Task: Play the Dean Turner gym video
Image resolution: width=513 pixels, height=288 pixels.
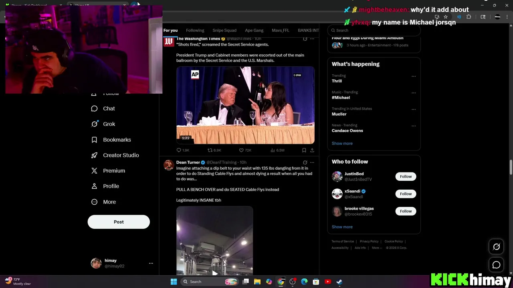Action: pyautogui.click(x=215, y=240)
